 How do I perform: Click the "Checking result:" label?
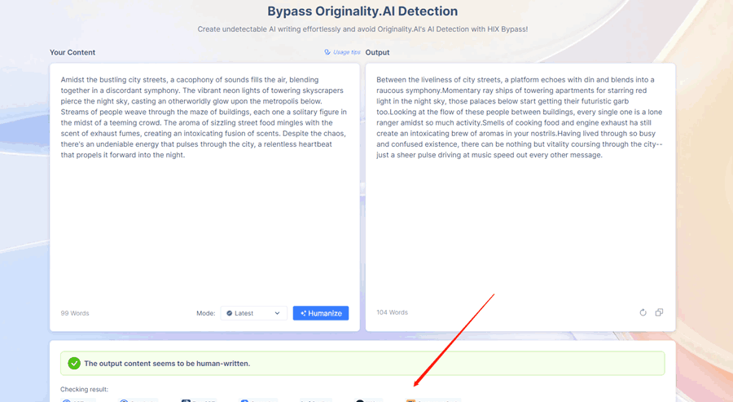click(x=84, y=390)
